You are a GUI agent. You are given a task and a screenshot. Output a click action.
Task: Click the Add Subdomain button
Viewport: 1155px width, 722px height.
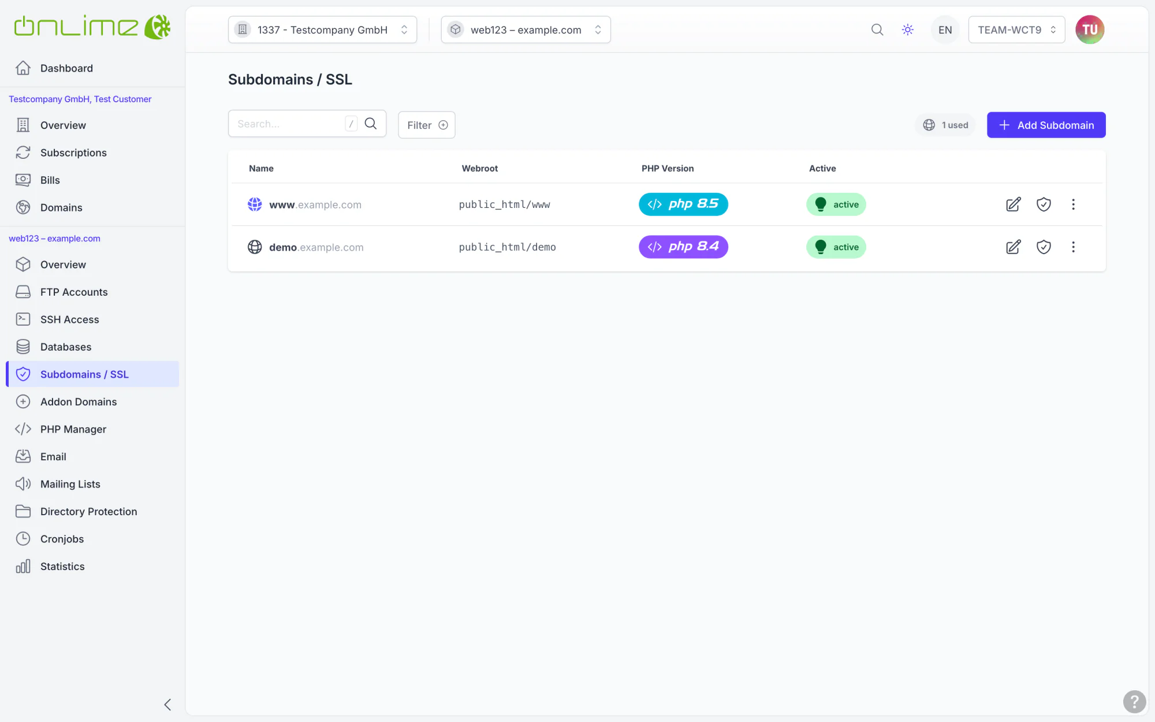point(1046,125)
